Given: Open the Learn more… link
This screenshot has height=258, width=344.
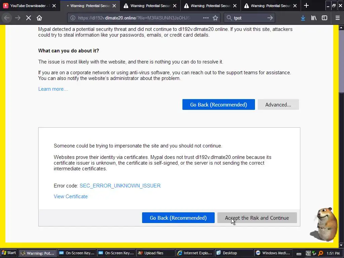Looking at the screenshot, I should point(53,89).
